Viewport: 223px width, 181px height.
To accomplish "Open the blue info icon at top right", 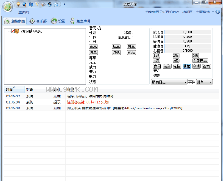I will click(x=218, y=12).
